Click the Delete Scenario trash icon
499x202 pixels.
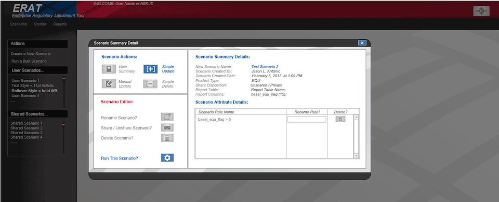(167, 138)
